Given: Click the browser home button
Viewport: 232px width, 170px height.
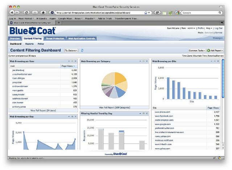Looking at the screenshot, I should click(43, 12).
